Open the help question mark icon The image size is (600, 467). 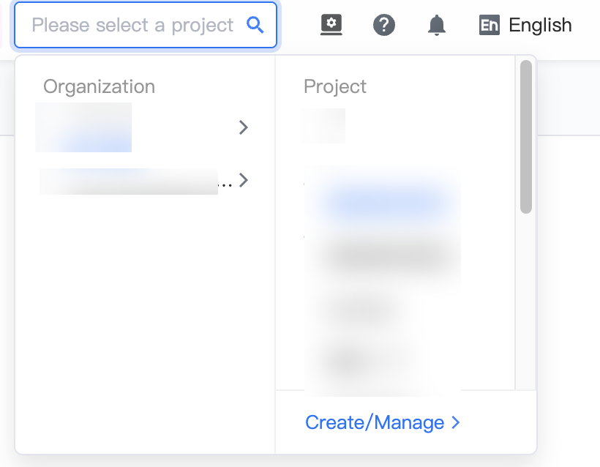(x=384, y=26)
